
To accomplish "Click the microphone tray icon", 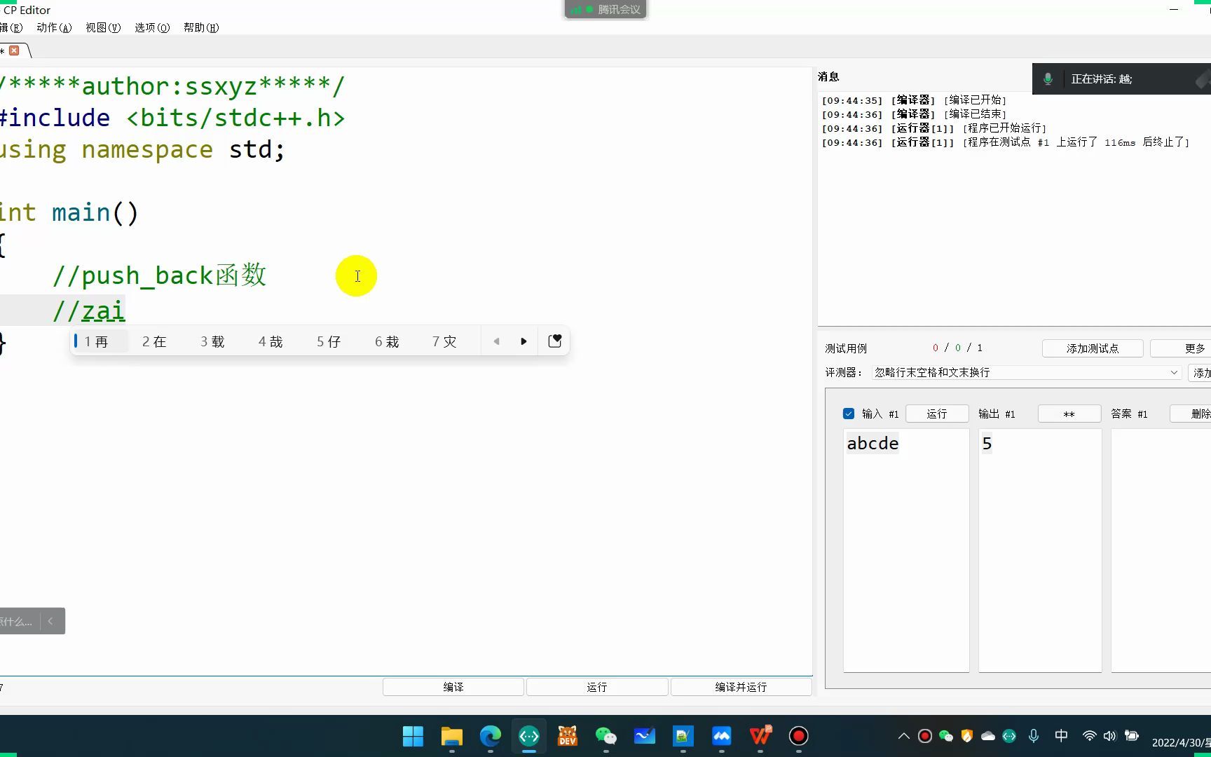I will pos(1033,736).
